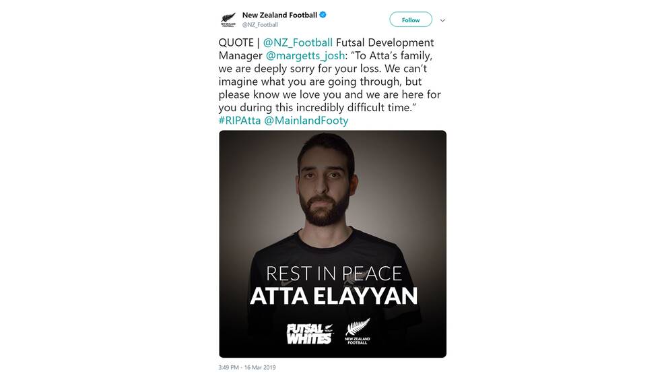Visit the @margetts_josh profile mention
668x376 pixels.
(305, 56)
